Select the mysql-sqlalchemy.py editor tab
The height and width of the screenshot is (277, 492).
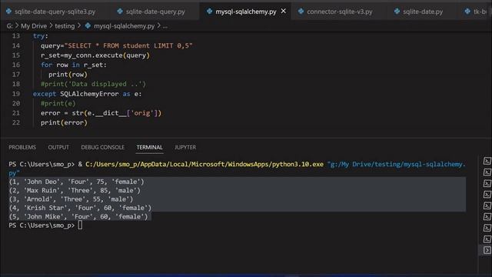point(246,12)
